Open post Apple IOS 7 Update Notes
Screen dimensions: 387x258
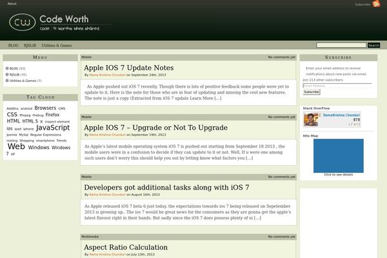tap(128, 68)
